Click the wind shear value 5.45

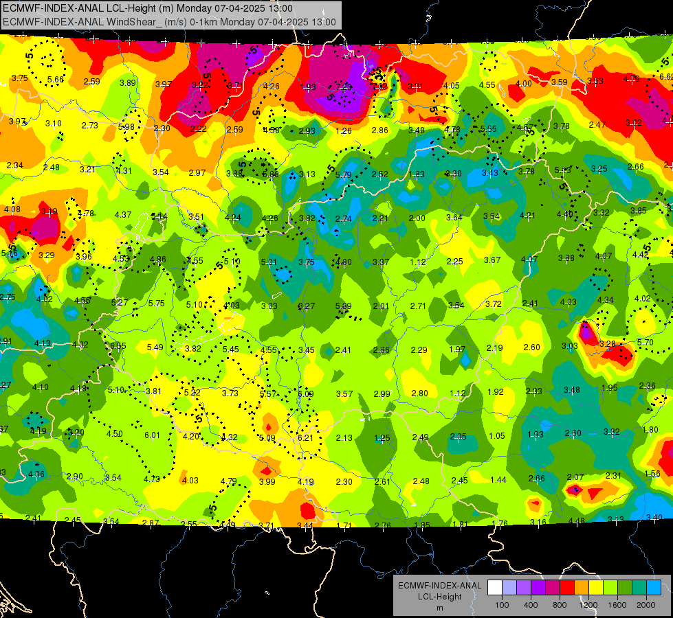click(230, 350)
